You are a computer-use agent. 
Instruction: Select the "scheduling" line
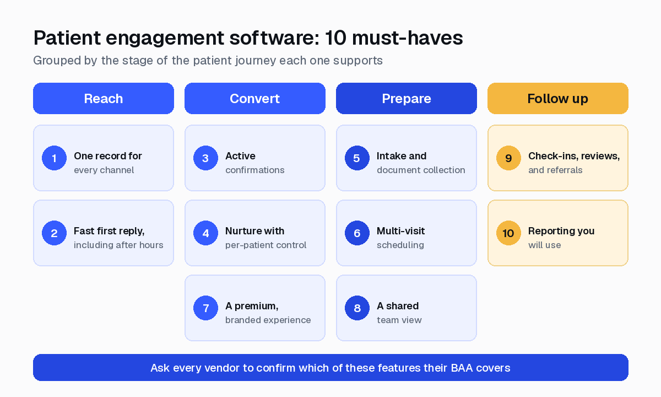(x=400, y=245)
